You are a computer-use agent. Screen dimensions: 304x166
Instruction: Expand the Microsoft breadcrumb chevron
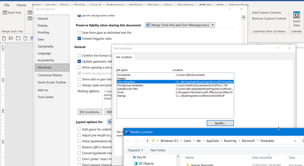tap(258, 141)
